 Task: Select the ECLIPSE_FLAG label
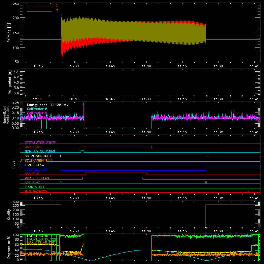36,169
